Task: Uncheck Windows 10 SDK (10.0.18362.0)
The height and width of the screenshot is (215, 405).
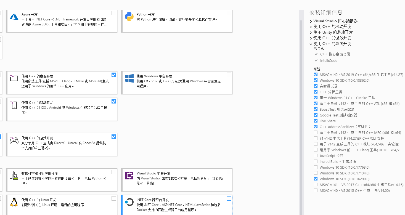Action: point(316,80)
